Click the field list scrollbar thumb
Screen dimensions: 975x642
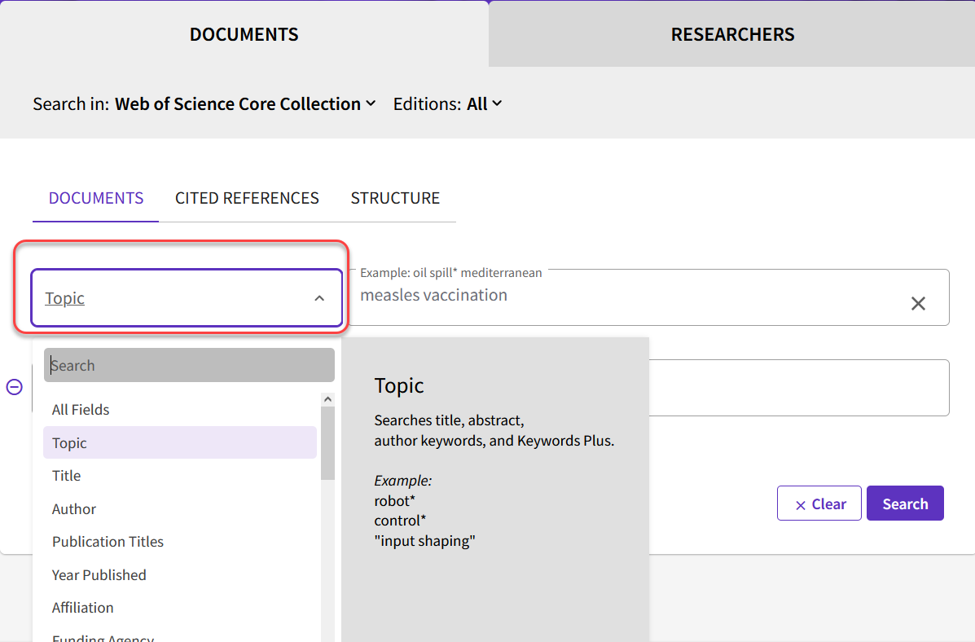tap(327, 443)
